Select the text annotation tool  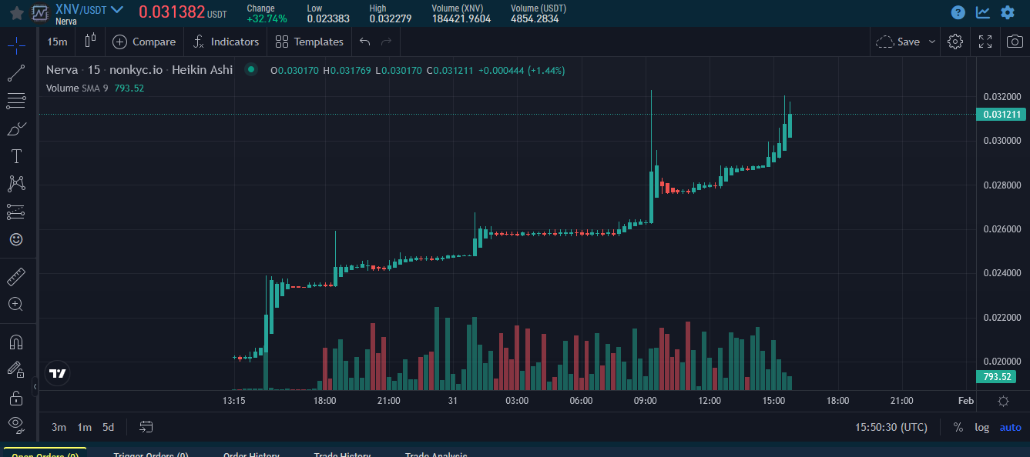(x=16, y=156)
